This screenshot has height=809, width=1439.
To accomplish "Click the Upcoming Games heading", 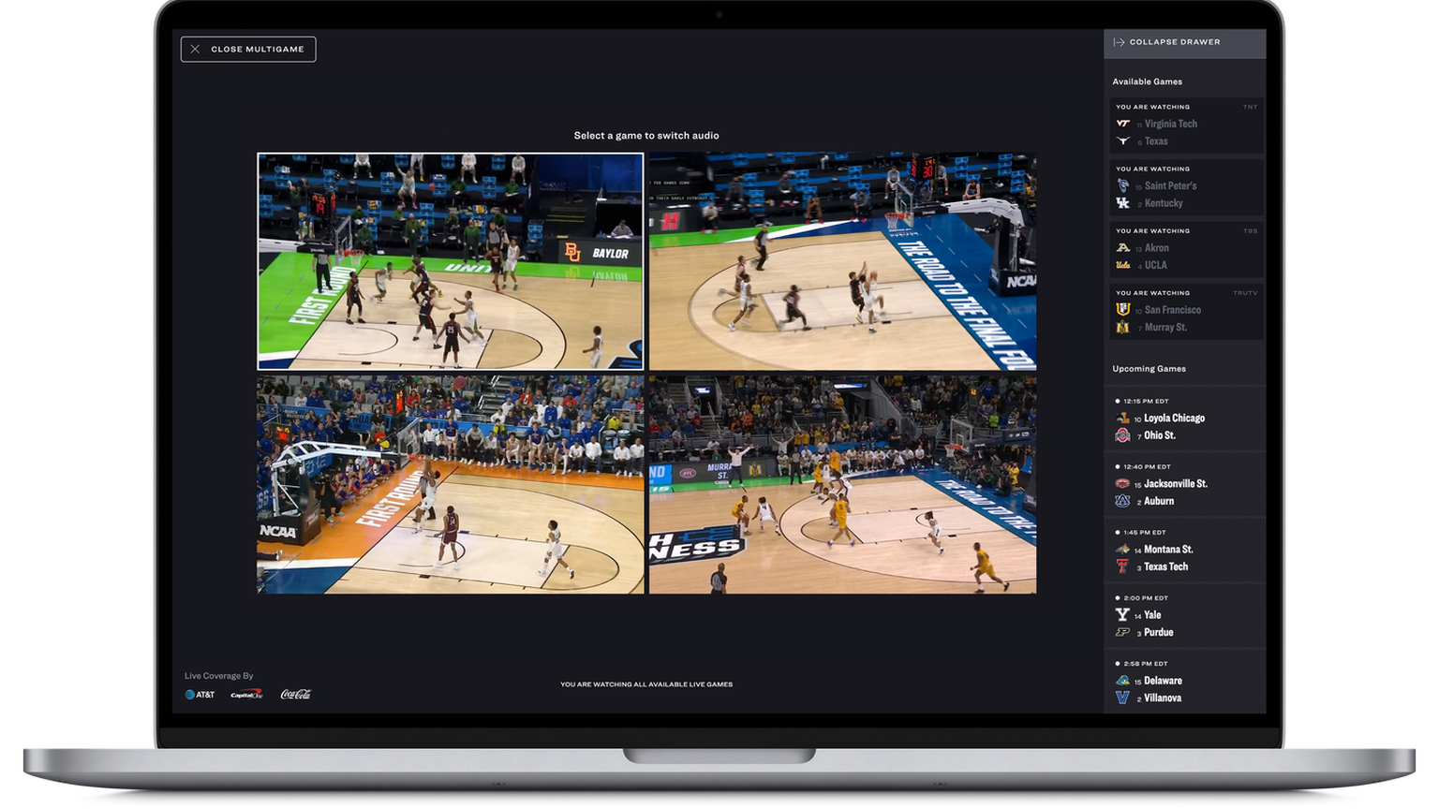I will tap(1149, 368).
